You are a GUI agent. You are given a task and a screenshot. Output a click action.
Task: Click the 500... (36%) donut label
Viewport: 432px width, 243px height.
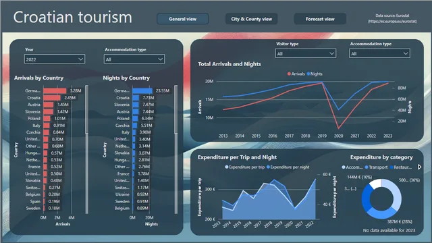click(409, 180)
